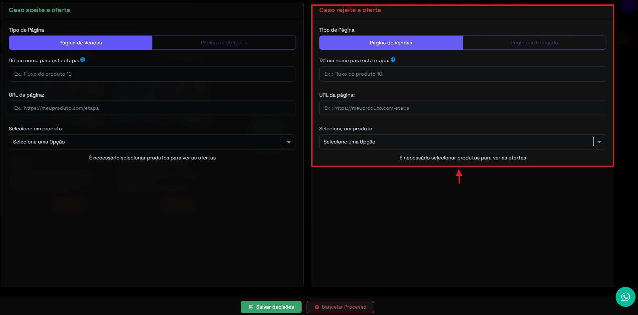Switch to Página de Obrigado in the accept panel
The height and width of the screenshot is (315, 638).
point(224,43)
